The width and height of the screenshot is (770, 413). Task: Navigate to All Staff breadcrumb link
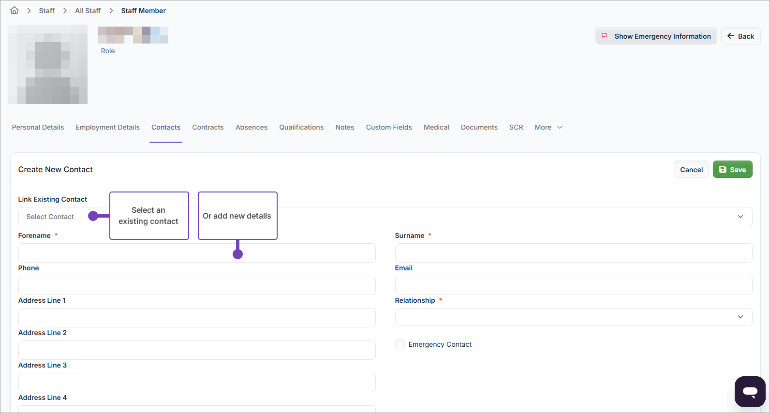88,11
